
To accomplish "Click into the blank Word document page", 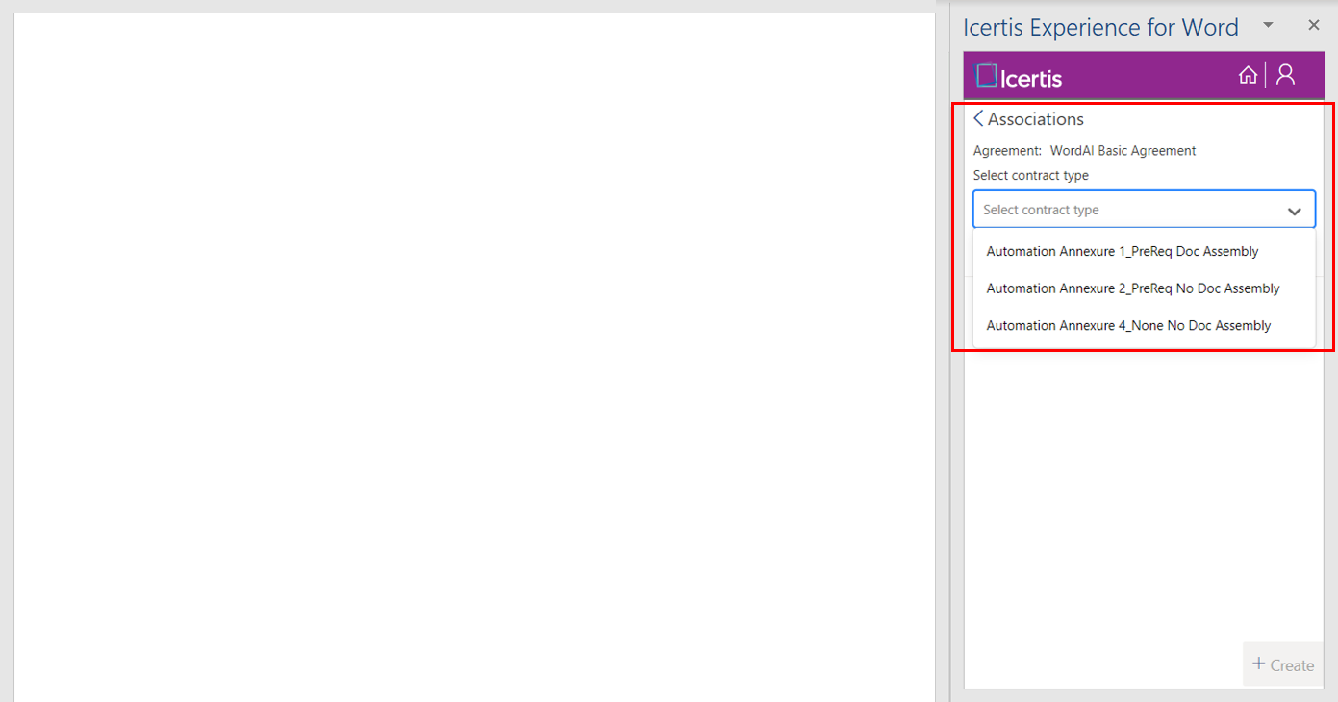I will pos(471,356).
